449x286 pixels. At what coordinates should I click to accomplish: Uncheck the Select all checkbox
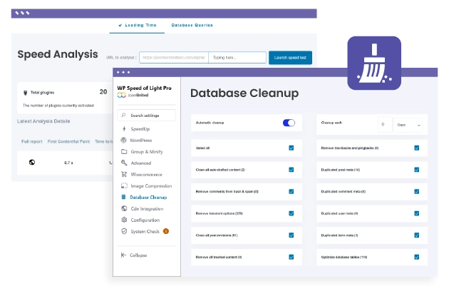coord(291,148)
